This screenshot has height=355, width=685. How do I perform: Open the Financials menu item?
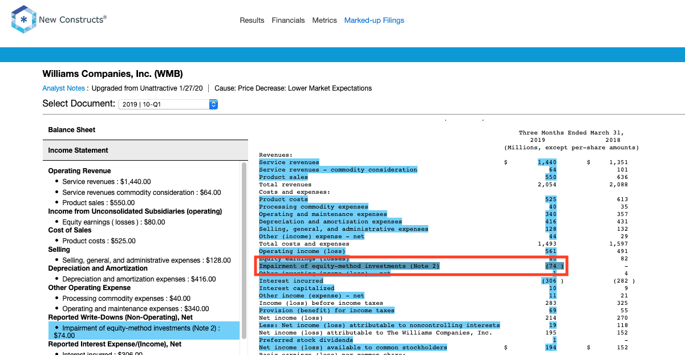(288, 21)
